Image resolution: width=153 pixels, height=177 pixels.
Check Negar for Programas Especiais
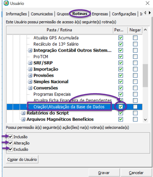pos(135,94)
